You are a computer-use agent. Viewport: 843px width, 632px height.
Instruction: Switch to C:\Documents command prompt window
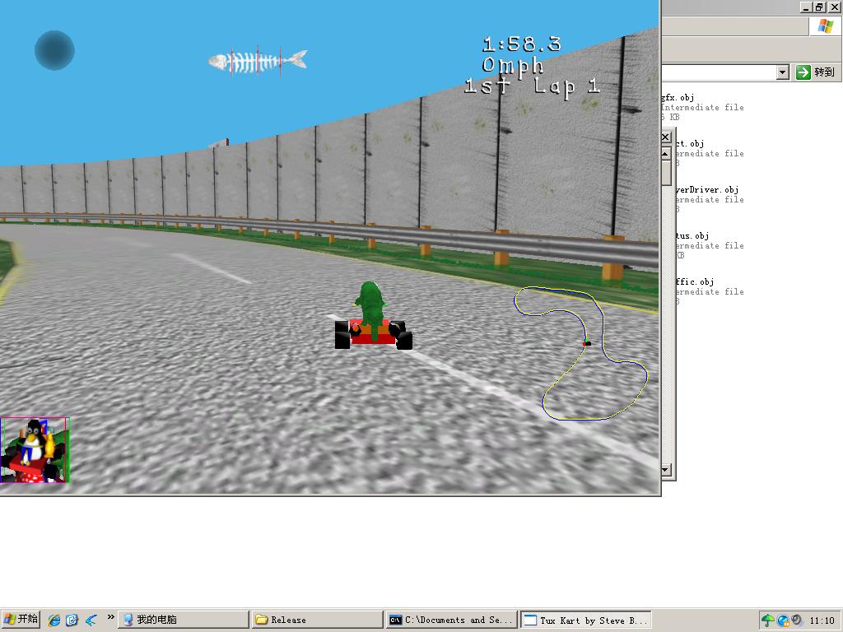click(452, 620)
